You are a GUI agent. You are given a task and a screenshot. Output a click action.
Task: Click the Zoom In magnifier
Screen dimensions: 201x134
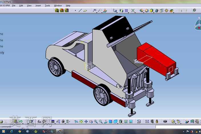point(96,121)
